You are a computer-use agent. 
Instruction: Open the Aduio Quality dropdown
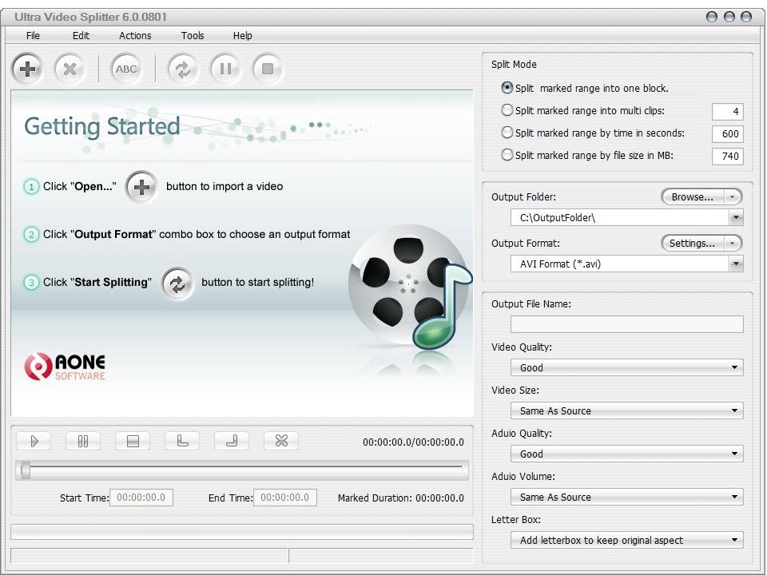627,454
